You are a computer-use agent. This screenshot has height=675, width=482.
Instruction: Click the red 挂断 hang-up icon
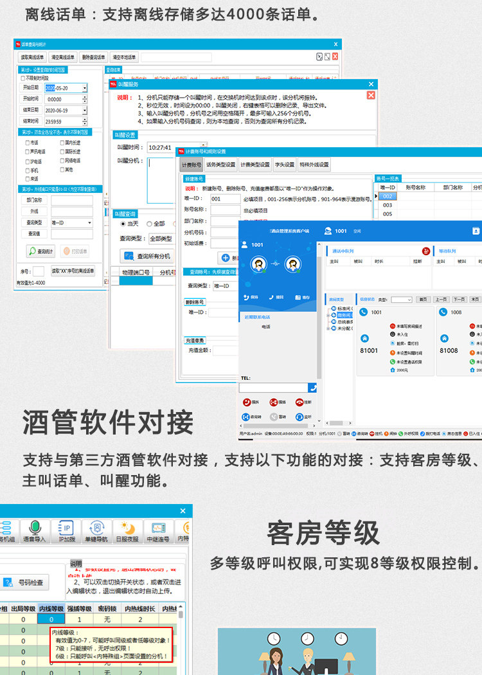299,402
